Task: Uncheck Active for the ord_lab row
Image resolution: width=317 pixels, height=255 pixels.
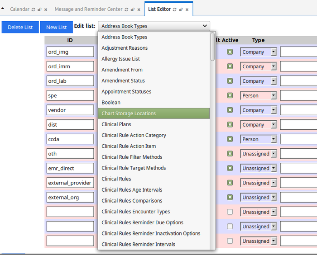Action: point(230,81)
